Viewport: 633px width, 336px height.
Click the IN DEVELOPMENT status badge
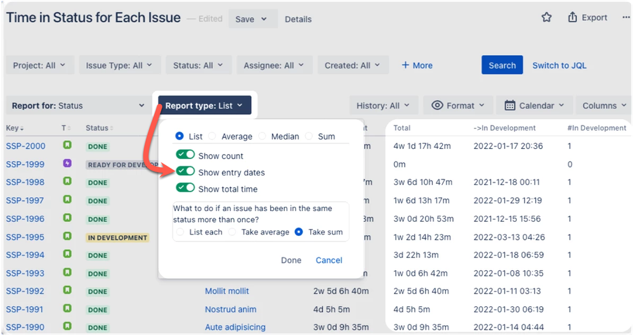[117, 238]
